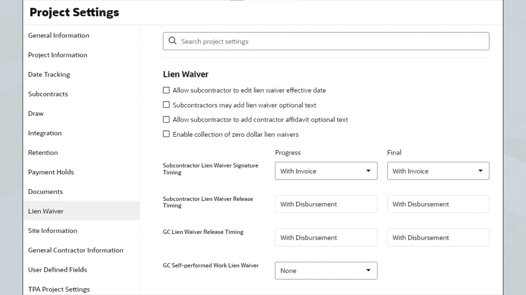This screenshot has height=295, width=526.
Task: Select Date Tracking in sidebar
Action: click(x=49, y=75)
